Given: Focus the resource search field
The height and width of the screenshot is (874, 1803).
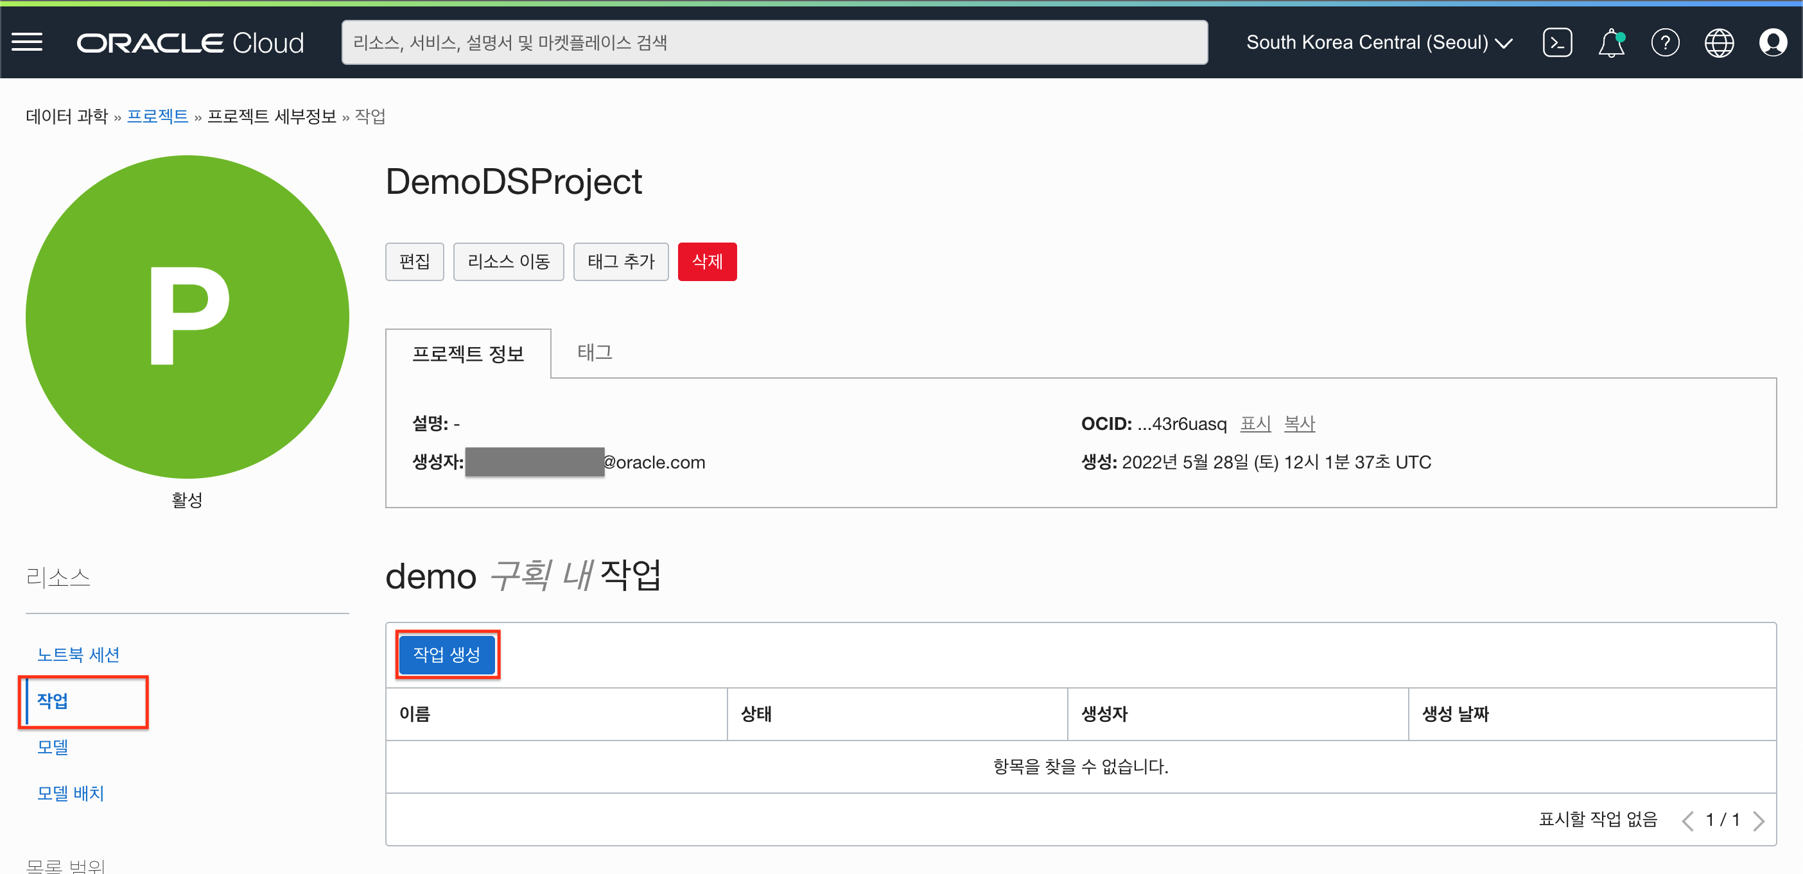Looking at the screenshot, I should point(774,43).
